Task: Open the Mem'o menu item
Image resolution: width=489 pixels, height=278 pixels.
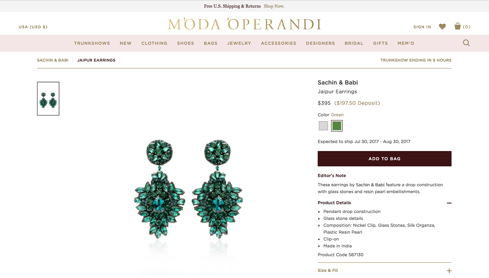Action: (406, 43)
